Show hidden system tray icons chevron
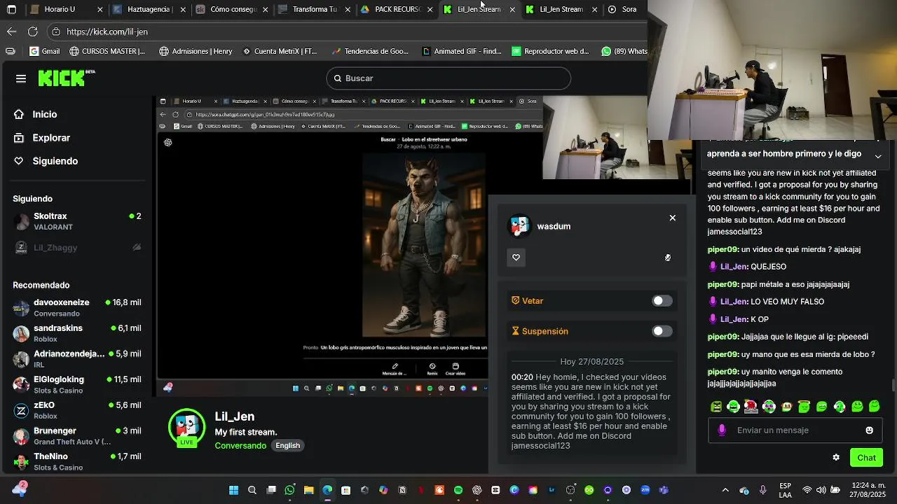The height and width of the screenshot is (504, 897). point(725,490)
